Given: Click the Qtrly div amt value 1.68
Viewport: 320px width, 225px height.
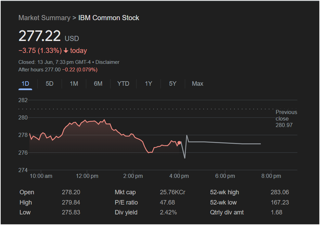Looking at the screenshot, I should pos(277,212).
